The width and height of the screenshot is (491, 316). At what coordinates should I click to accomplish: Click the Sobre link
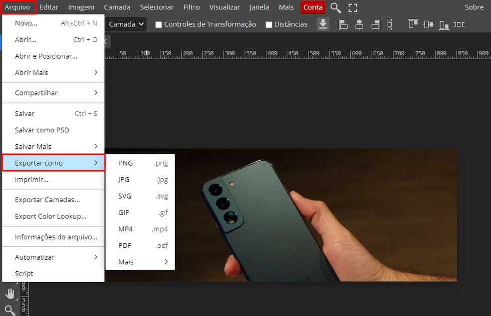click(474, 7)
